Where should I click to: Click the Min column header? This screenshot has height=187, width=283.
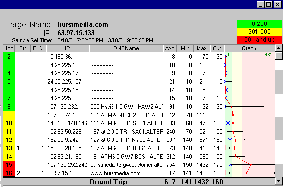(x=185, y=48)
